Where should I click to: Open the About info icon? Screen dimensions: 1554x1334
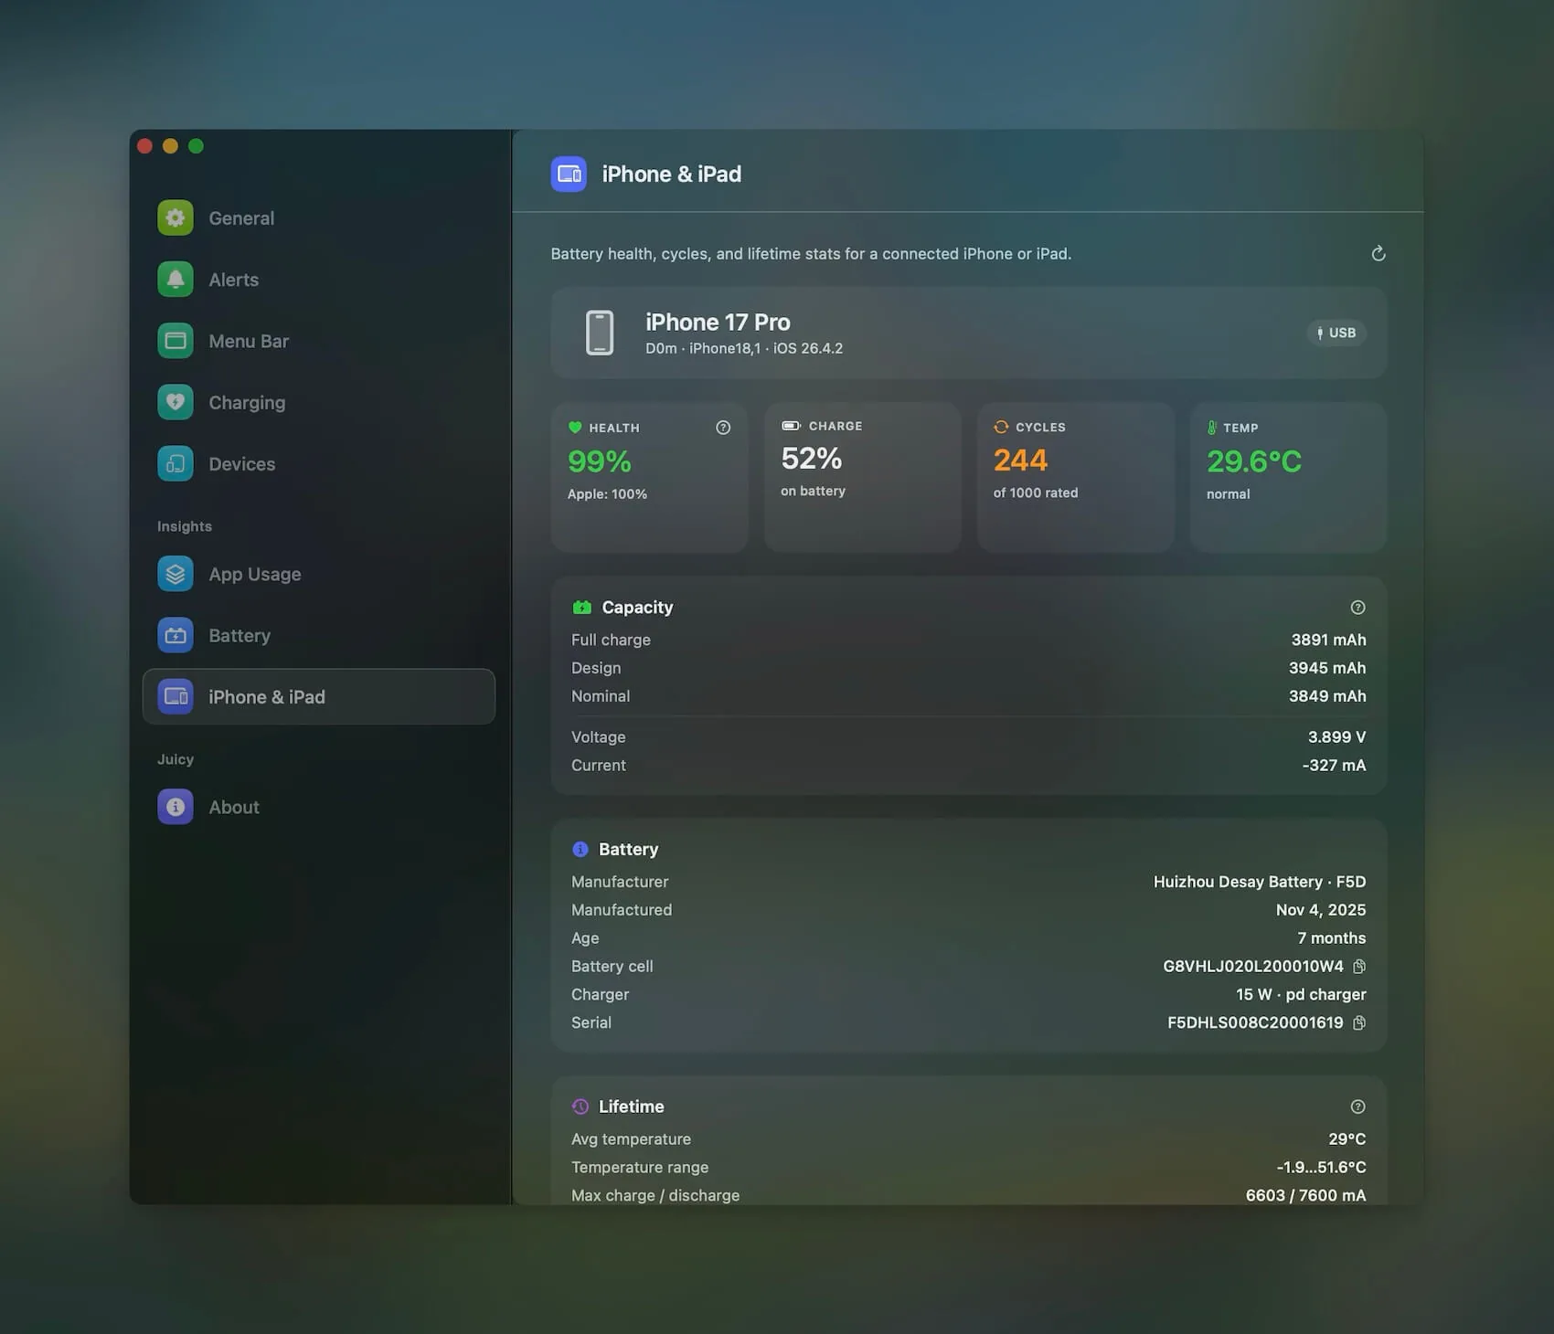coord(176,807)
